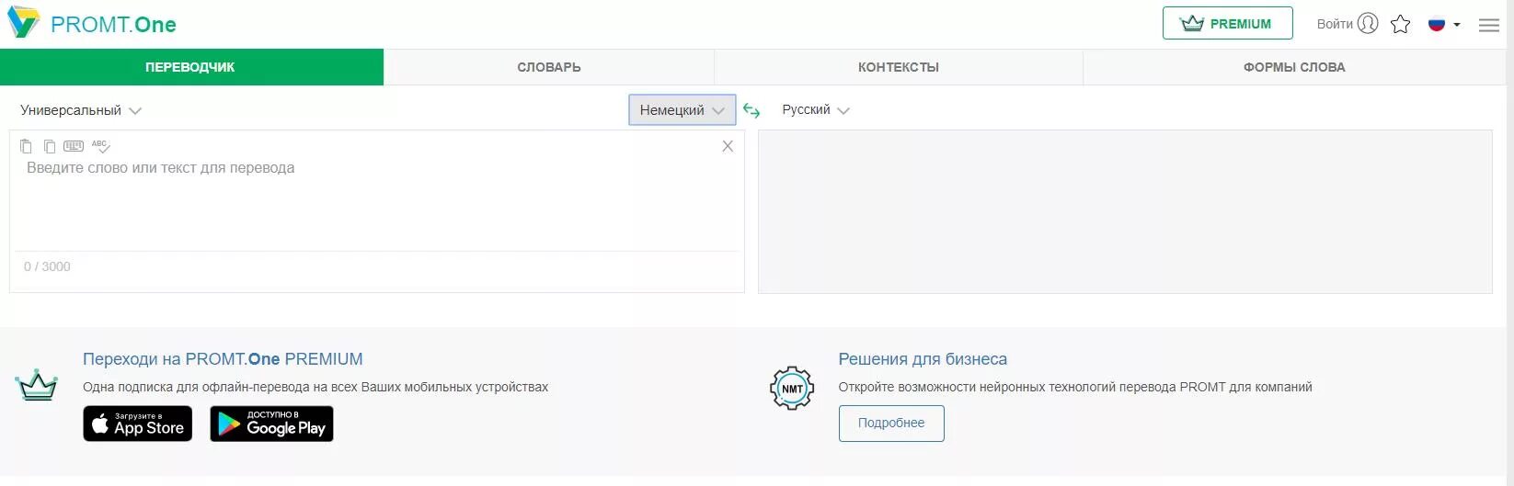The height and width of the screenshot is (486, 1514).
Task: Click the Войти login link
Action: coord(1335,24)
